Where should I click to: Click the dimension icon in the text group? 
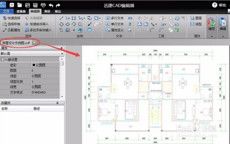pos(130,18)
